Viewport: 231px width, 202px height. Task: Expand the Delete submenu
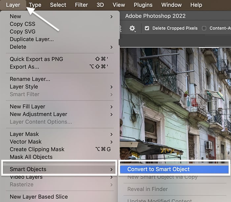tap(60, 47)
